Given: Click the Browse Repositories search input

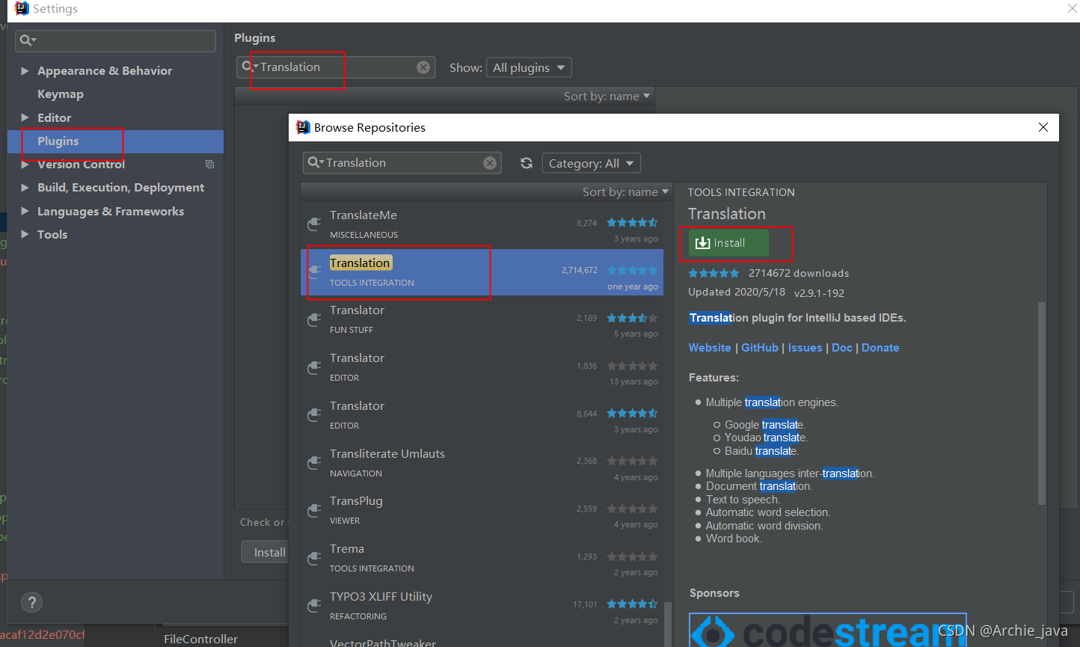Looking at the screenshot, I should point(402,163).
